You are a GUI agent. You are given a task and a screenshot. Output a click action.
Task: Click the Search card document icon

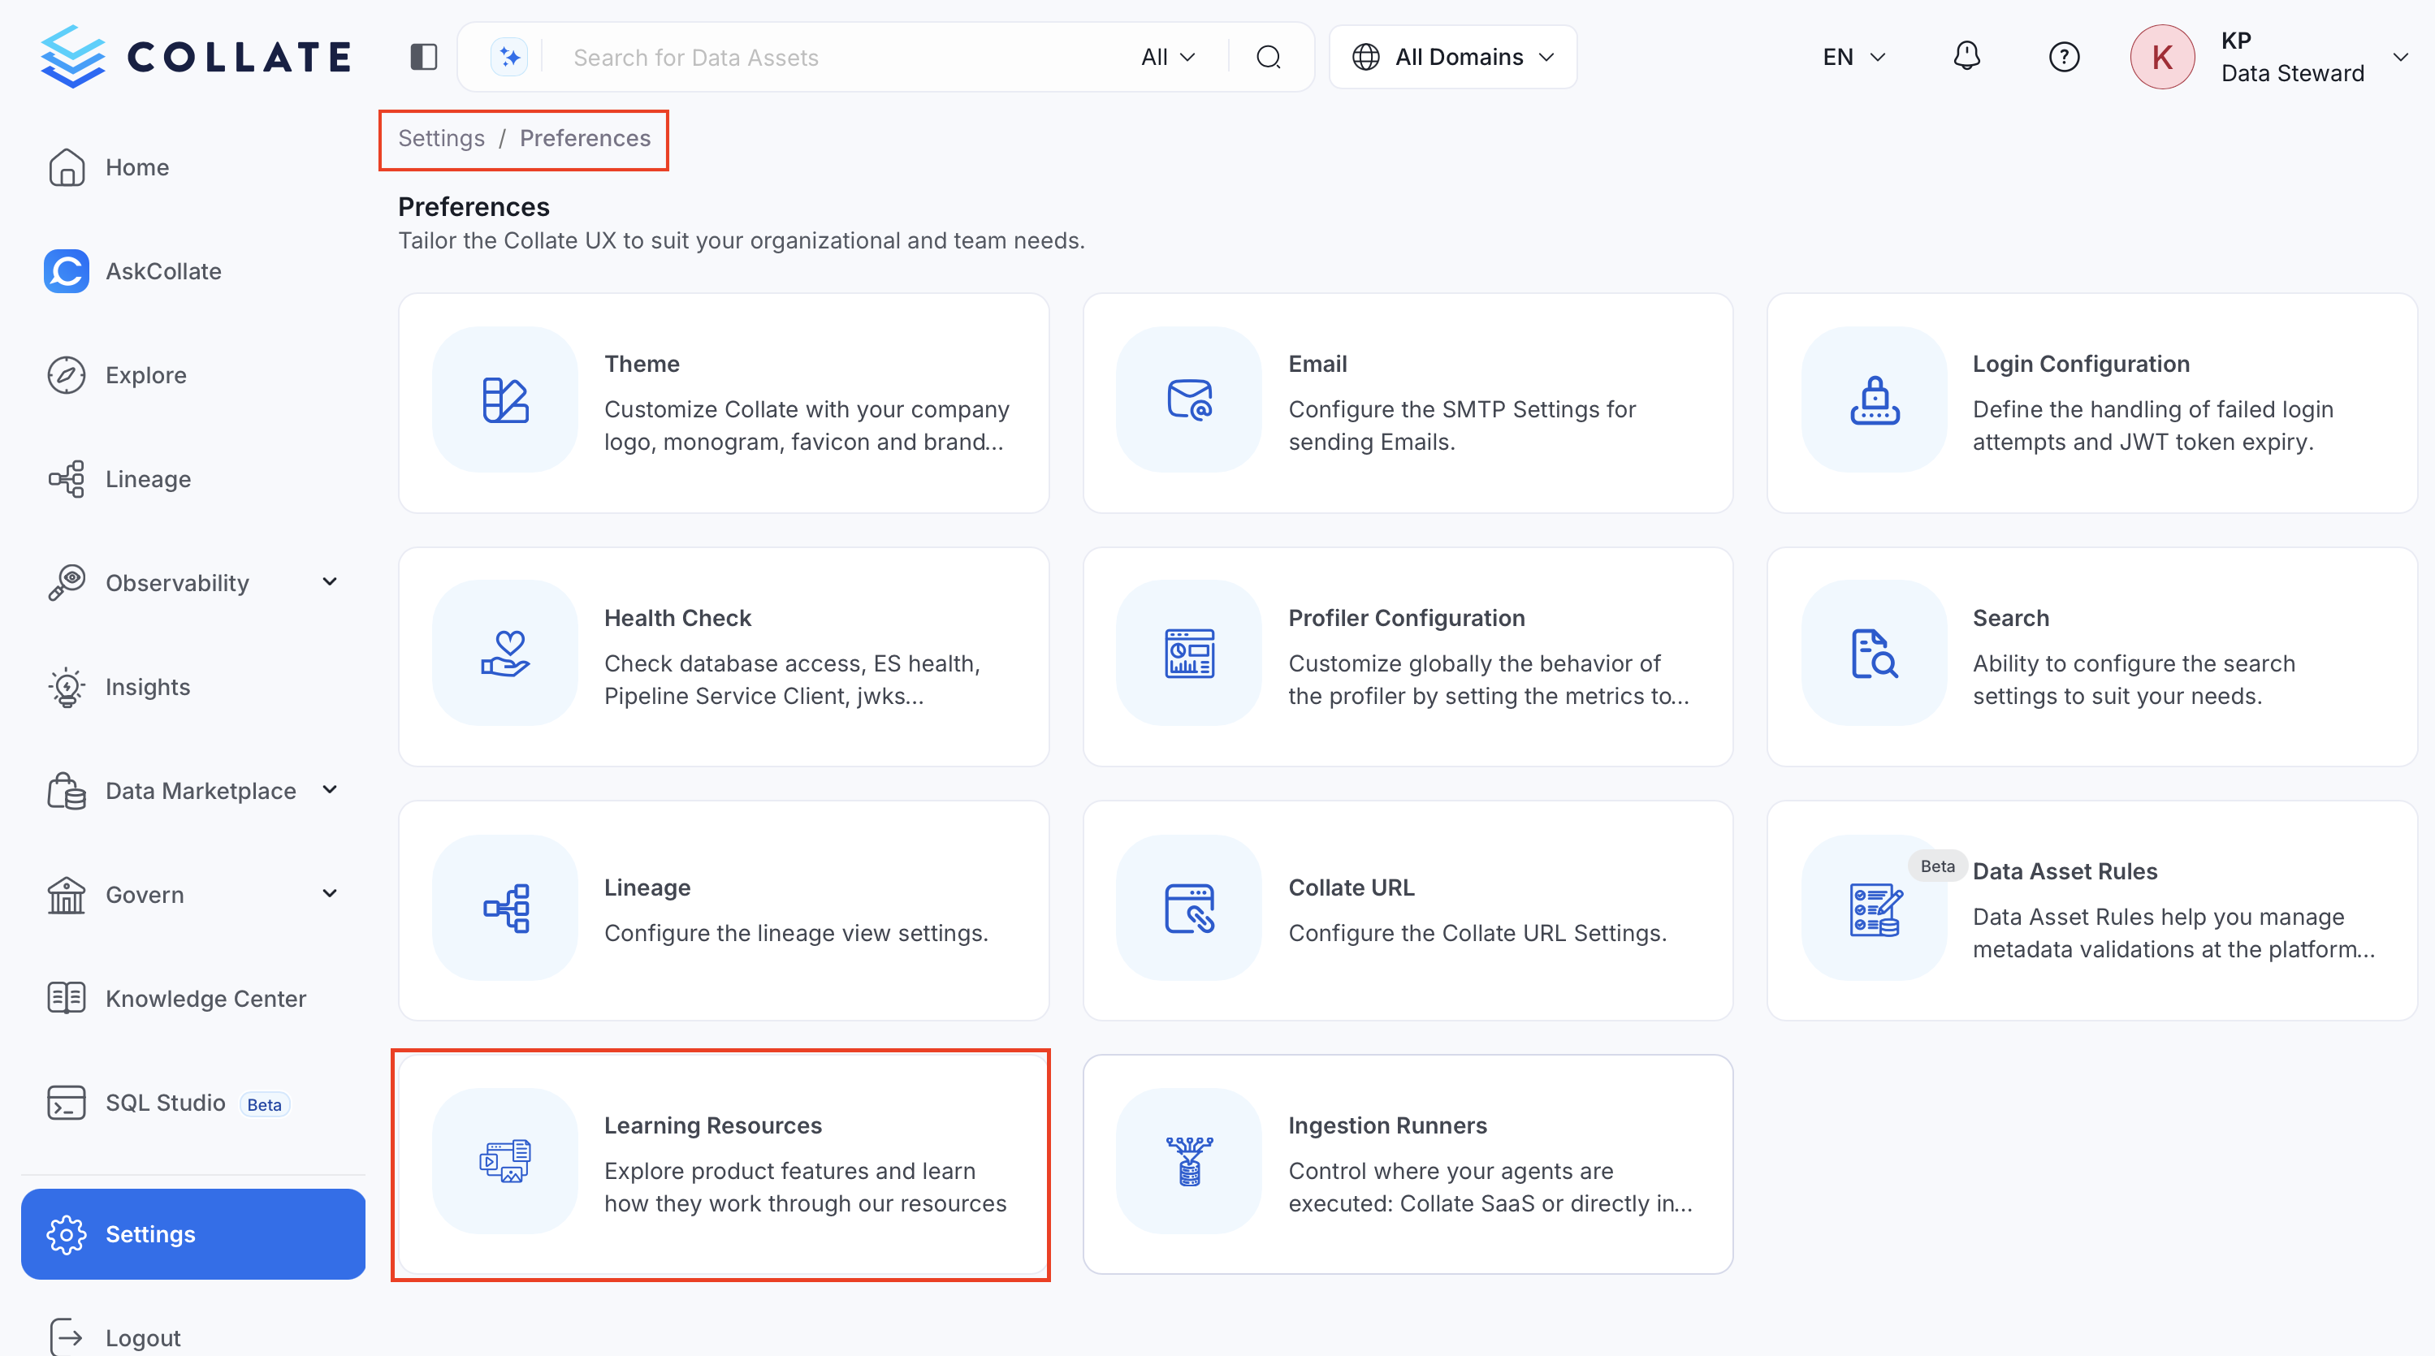pyautogui.click(x=1875, y=653)
